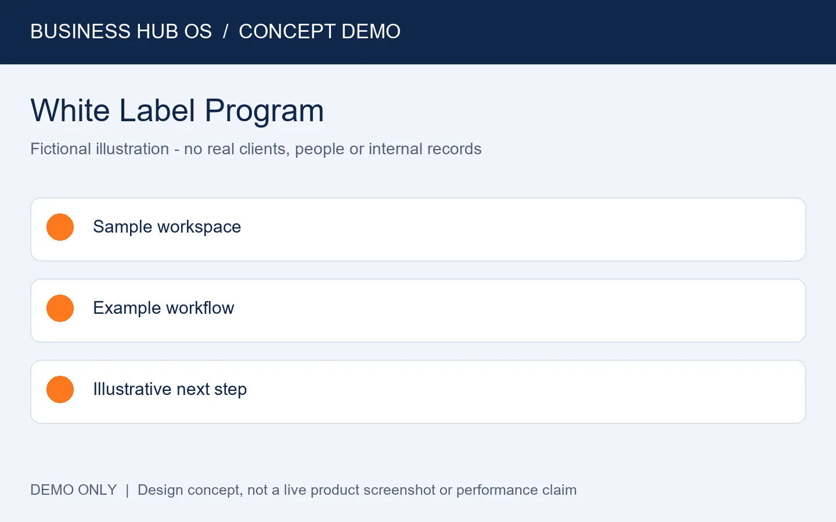
Task: Select the orange circle next to Example workflow
Action: [60, 308]
